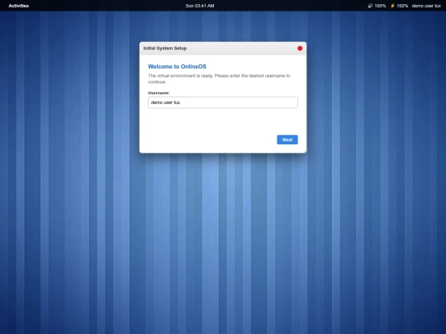Click the battery 100% text

[402, 6]
